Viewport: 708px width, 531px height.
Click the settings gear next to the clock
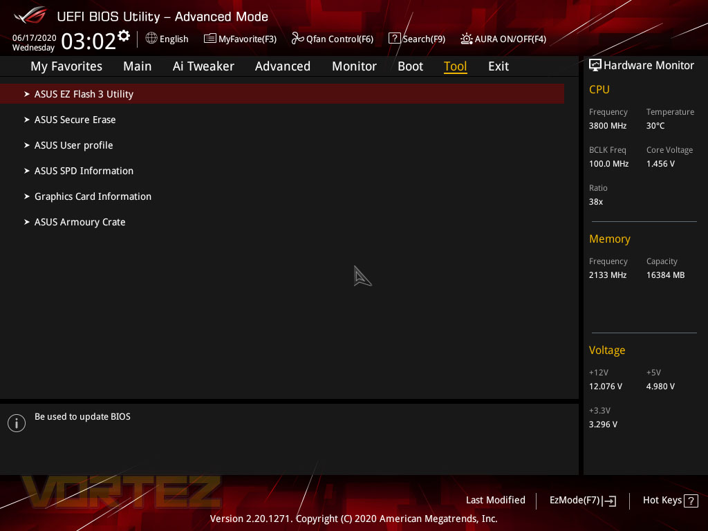124,36
